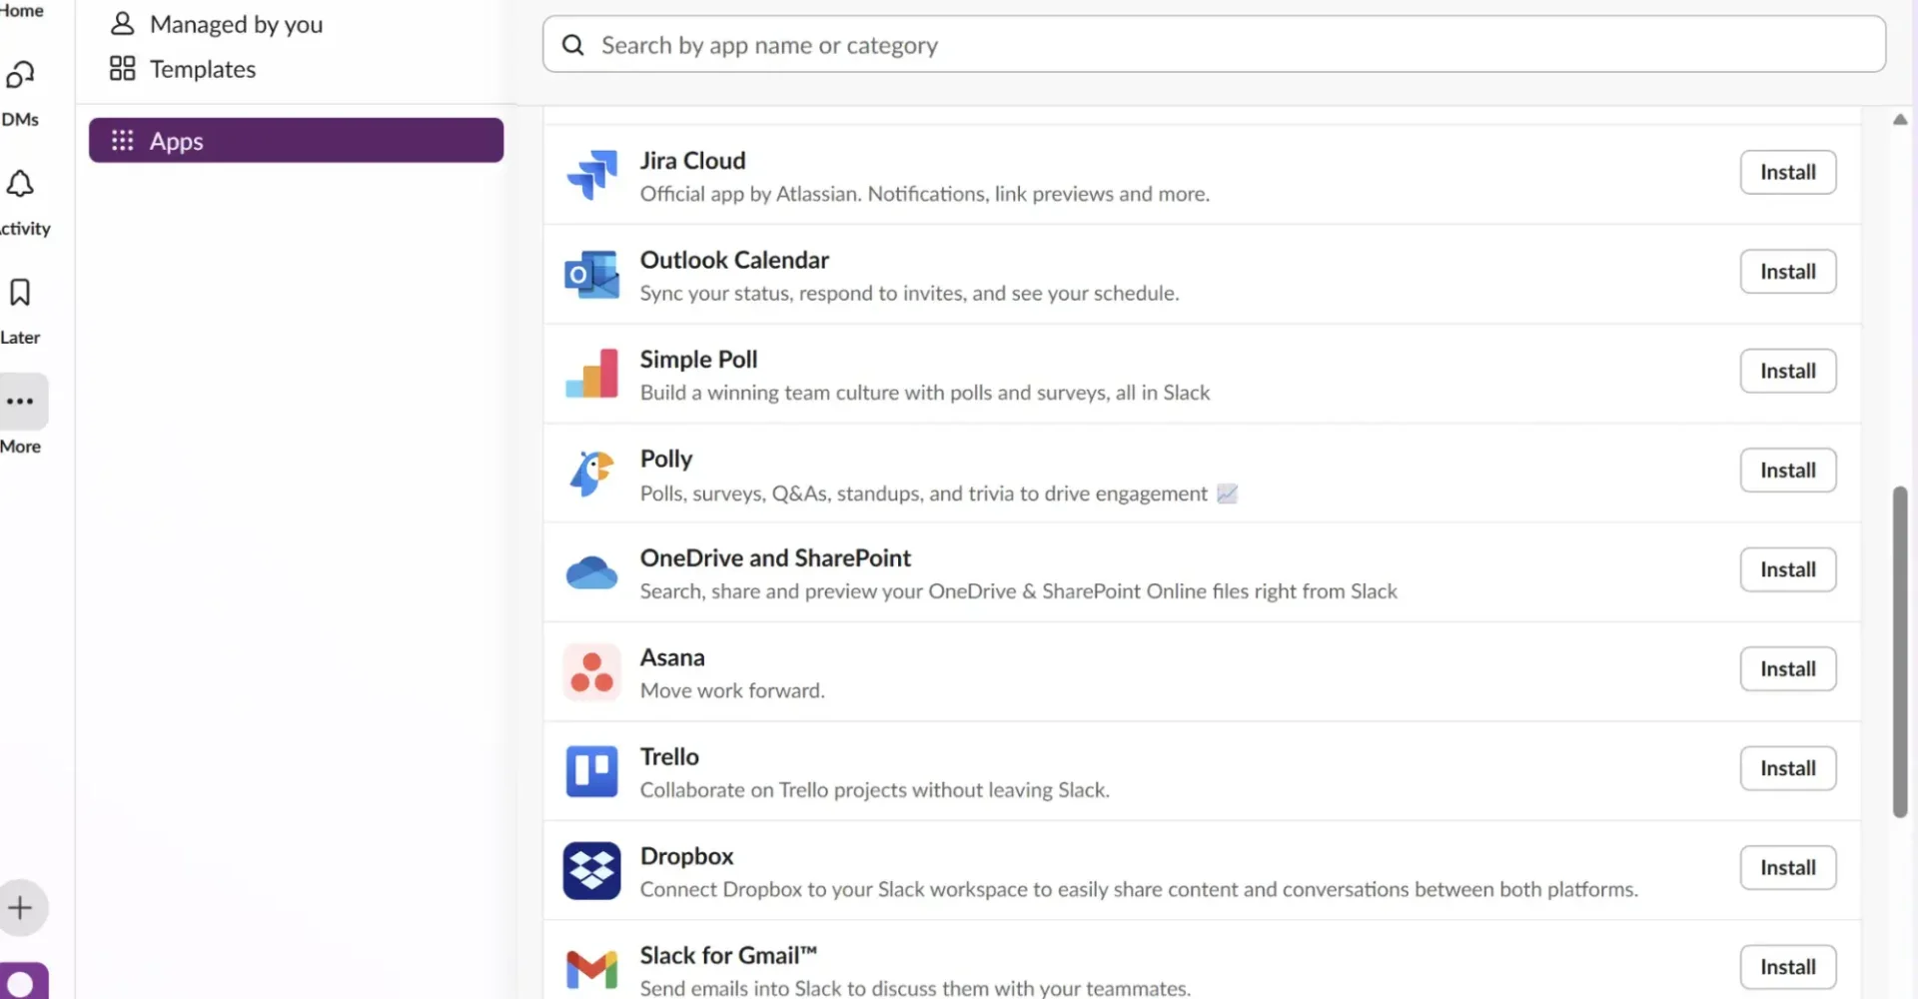Install the Simple Poll app
This screenshot has height=999, width=1918.
coord(1788,372)
